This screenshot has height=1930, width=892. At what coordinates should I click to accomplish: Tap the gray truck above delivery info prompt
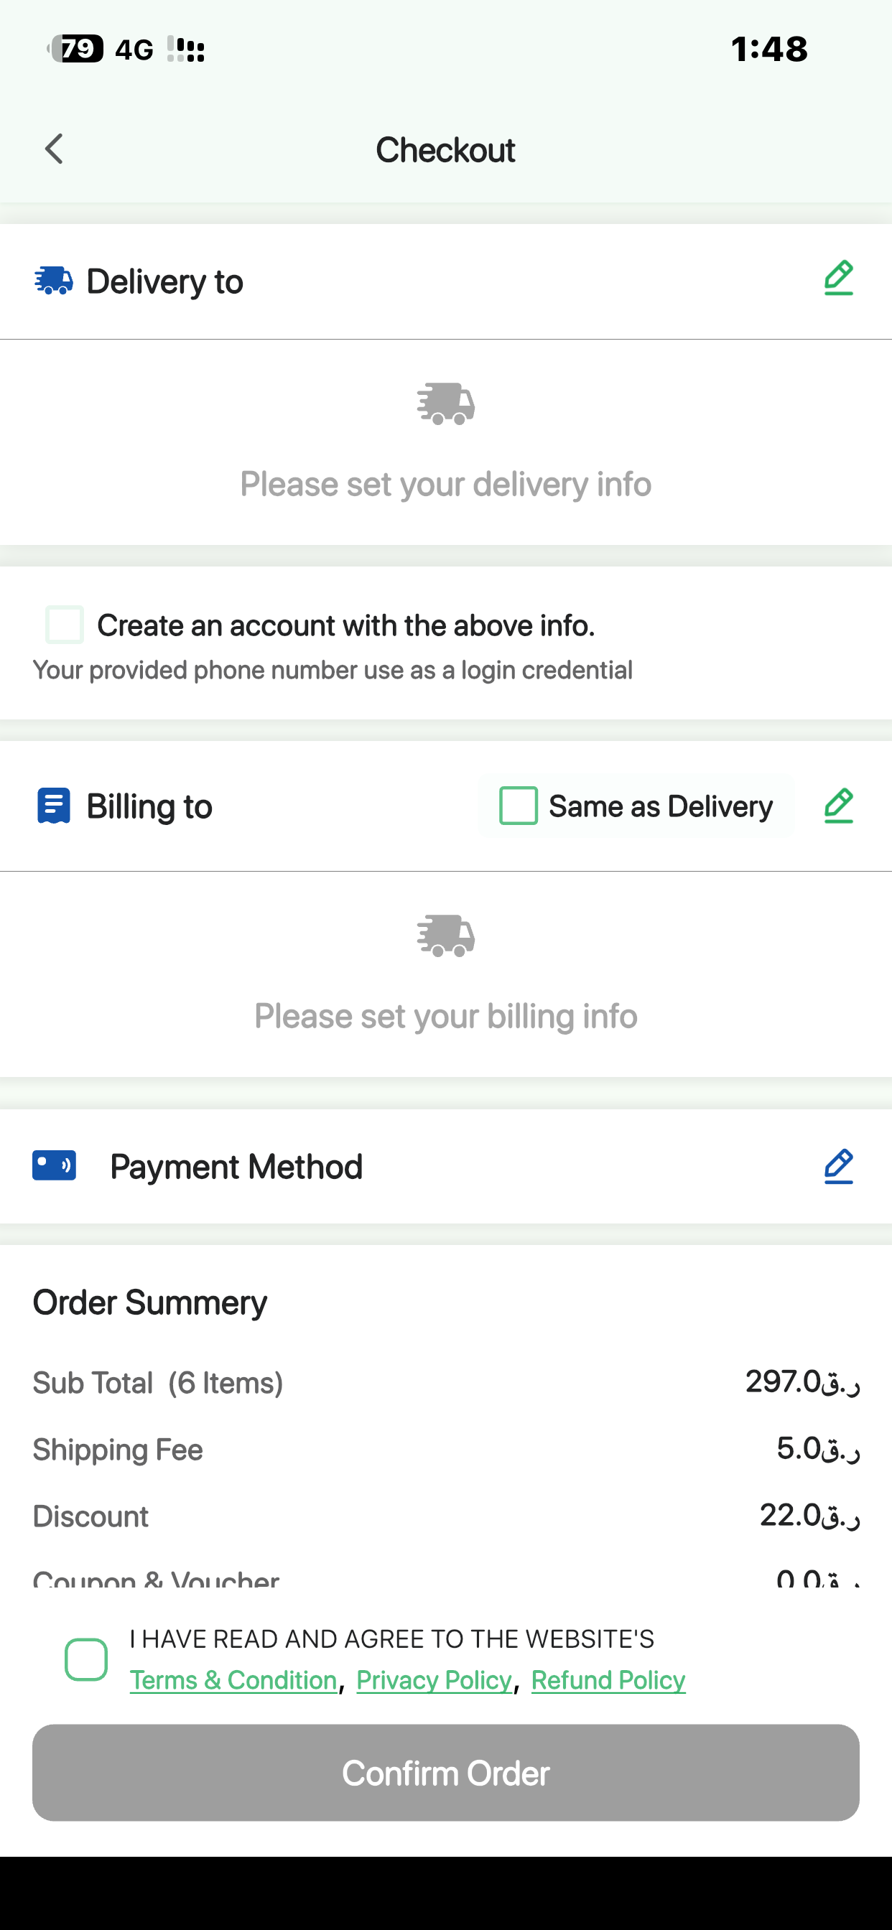pos(446,404)
